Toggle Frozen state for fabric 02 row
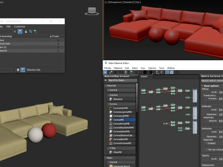 click(x=58, y=47)
